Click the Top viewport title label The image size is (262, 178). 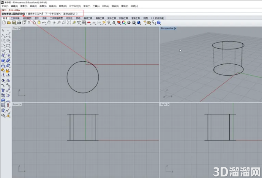[15, 28]
